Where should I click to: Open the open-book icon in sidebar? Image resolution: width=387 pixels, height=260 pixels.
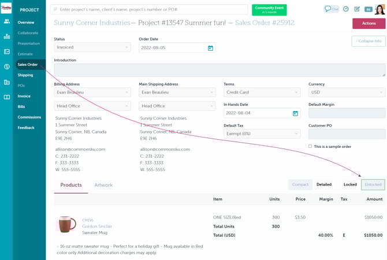[x=6, y=96]
